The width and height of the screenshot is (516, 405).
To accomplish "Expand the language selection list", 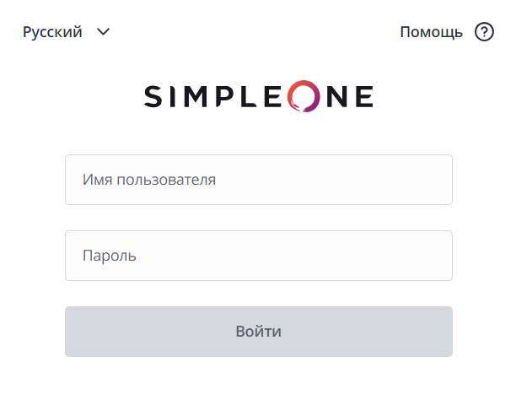I will pyautogui.click(x=104, y=32).
